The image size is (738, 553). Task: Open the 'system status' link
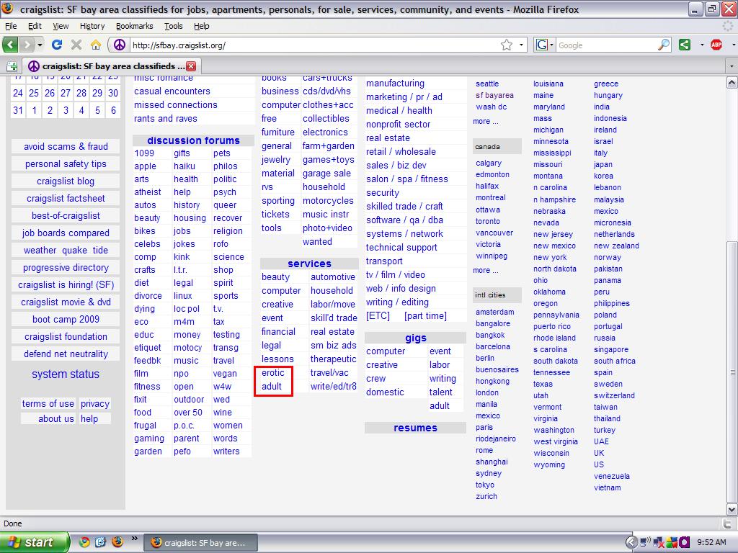click(x=66, y=374)
